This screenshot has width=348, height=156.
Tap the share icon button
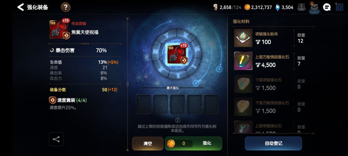(x=56, y=139)
